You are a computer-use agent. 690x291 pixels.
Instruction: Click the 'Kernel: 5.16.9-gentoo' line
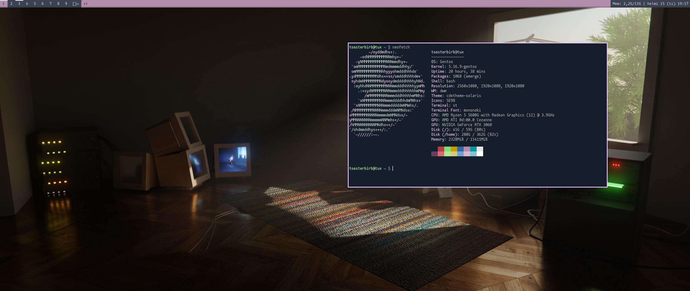coord(454,67)
